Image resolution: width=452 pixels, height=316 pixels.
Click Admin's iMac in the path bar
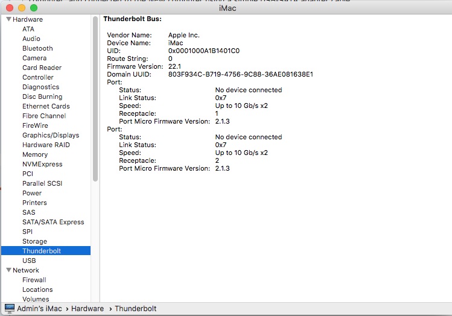(x=39, y=309)
